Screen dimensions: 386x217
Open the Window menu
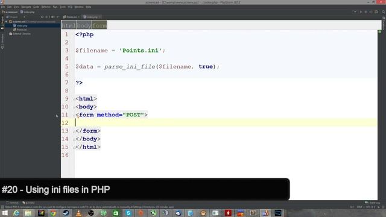click(79, 7)
